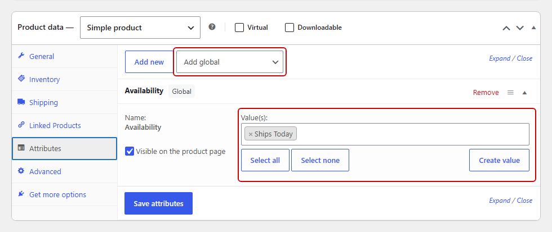Click the bottom Close link

[524, 201]
